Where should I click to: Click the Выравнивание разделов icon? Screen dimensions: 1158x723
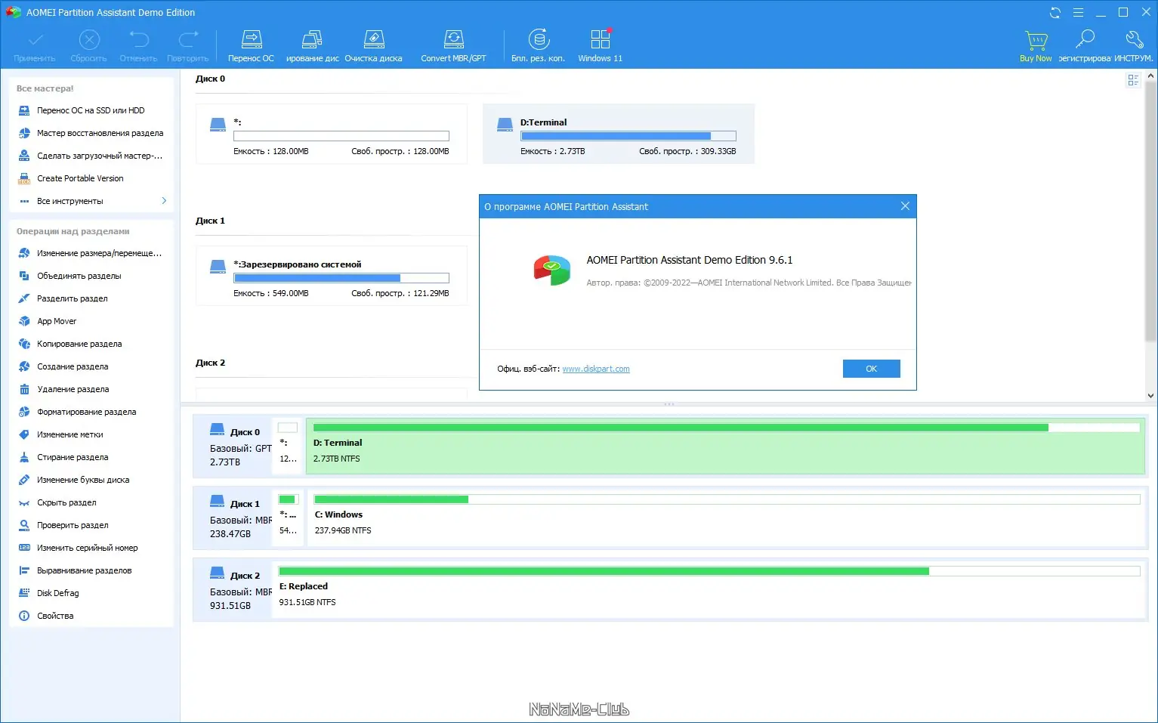coord(24,570)
